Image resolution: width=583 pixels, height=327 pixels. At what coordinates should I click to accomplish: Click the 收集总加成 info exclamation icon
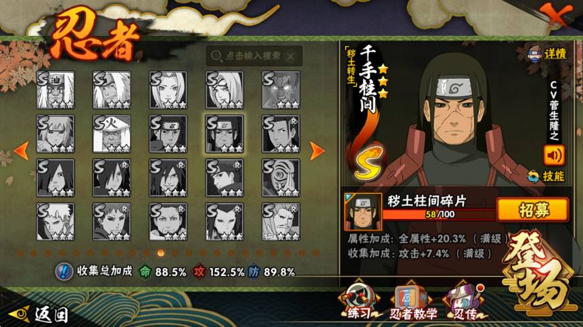tap(64, 272)
